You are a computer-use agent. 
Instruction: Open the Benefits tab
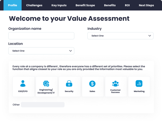click(110, 5)
